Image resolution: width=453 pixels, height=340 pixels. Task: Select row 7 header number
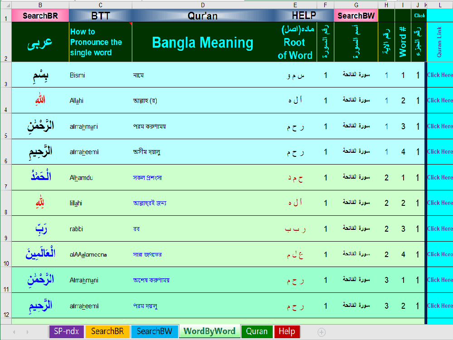pyautogui.click(x=6, y=177)
